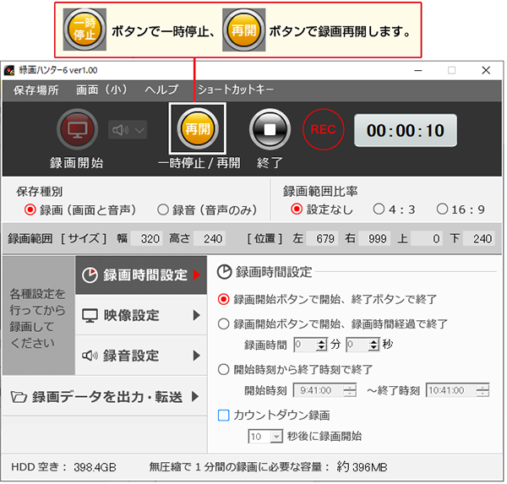Click the HDD 空き 398.4GB status text
The height and width of the screenshot is (484, 507).
[x=63, y=467]
